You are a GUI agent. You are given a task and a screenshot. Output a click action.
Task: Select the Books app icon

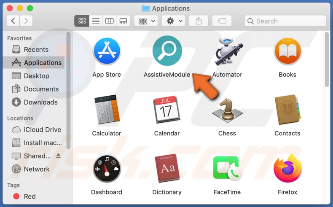[287, 51]
